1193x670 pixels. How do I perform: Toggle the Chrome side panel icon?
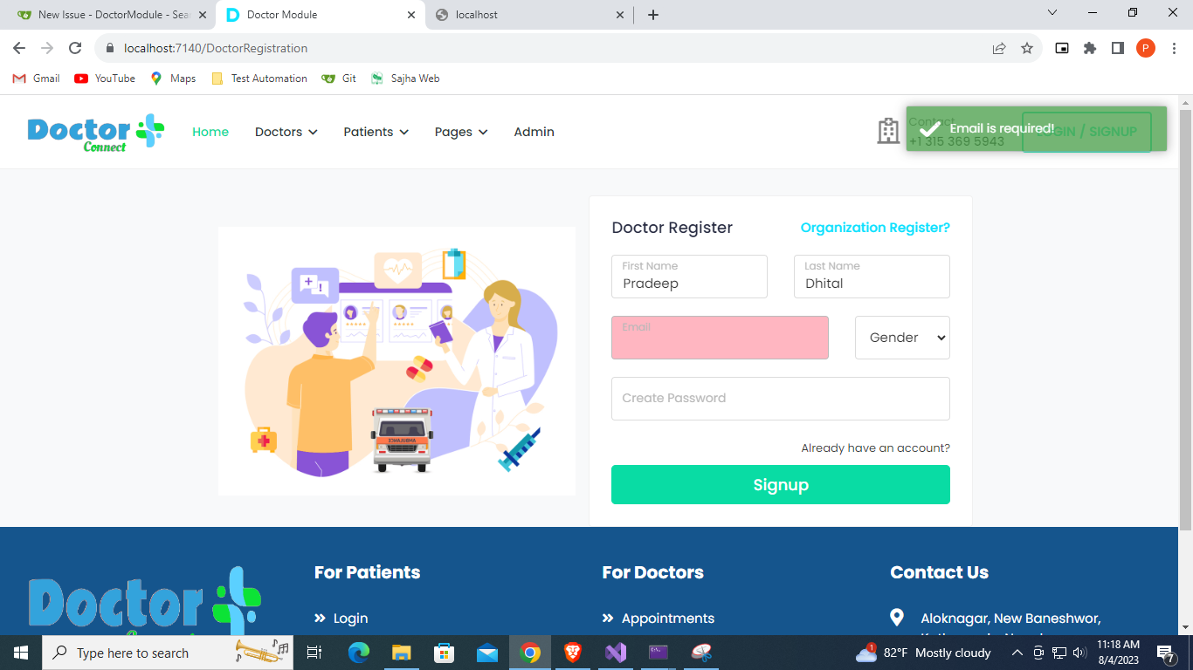pos(1118,49)
